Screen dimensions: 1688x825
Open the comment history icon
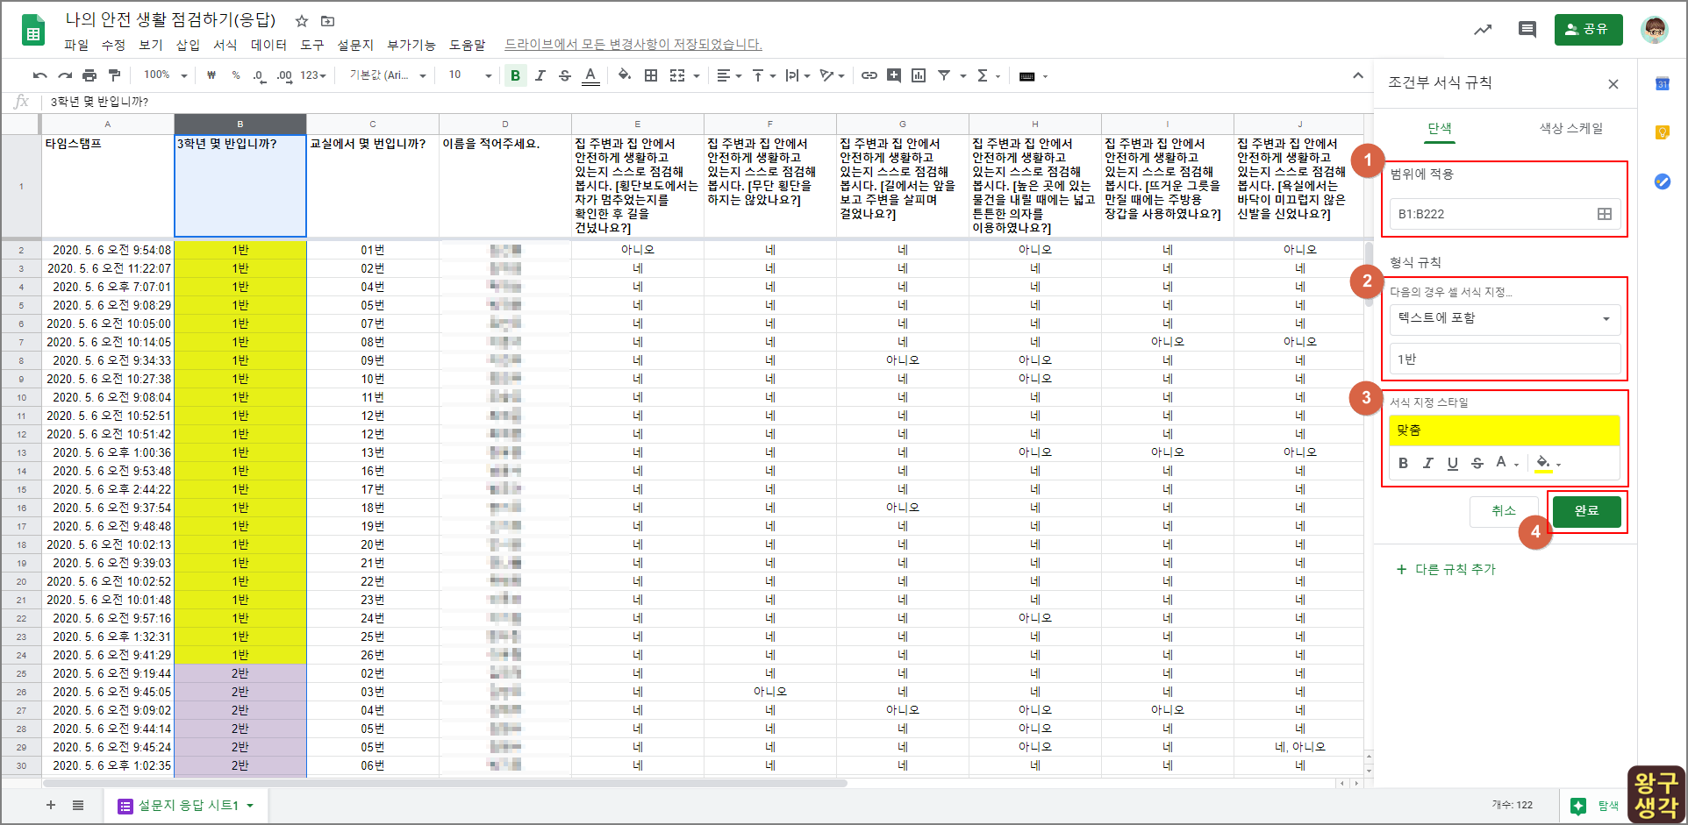click(1527, 30)
